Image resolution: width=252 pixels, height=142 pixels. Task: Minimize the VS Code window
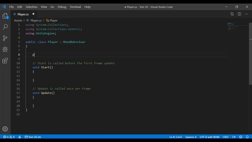226,7
